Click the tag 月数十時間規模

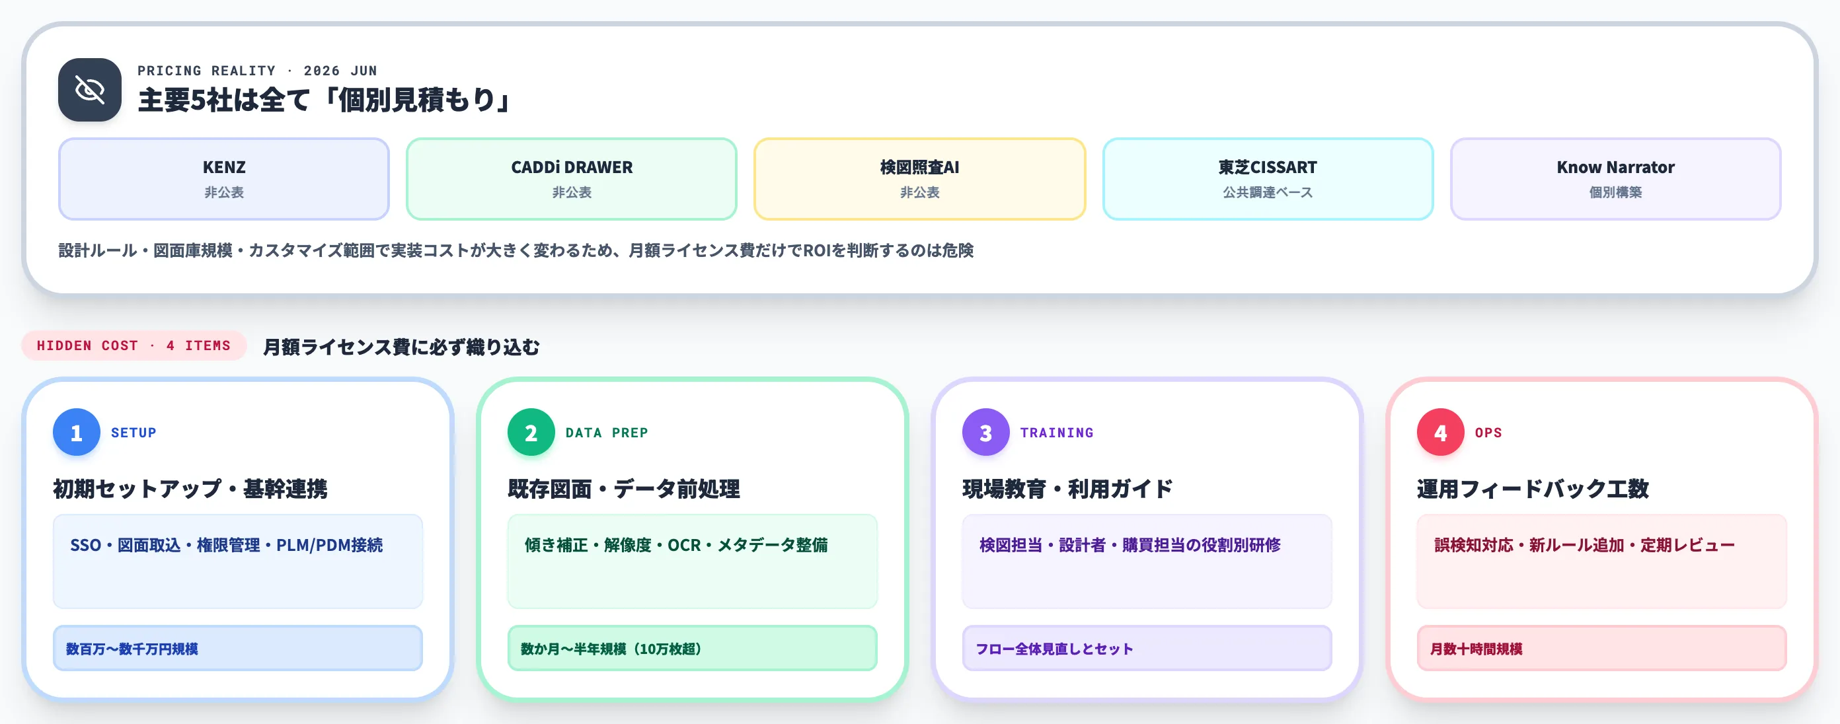coord(1601,648)
